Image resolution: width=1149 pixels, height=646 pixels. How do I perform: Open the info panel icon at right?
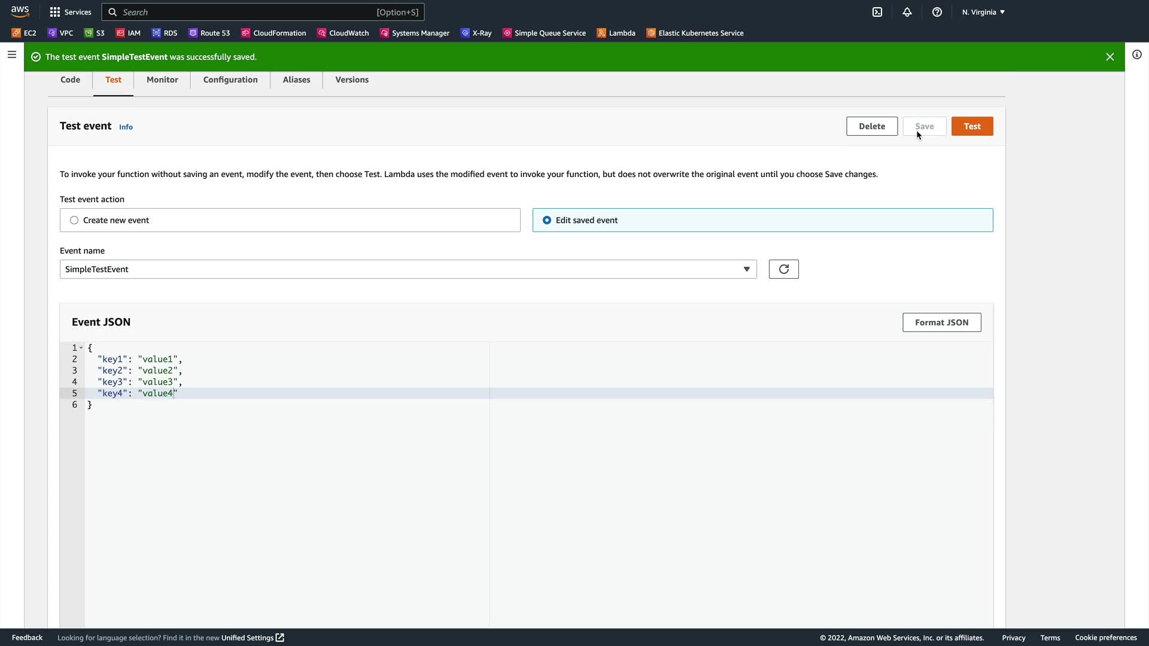tap(1136, 54)
